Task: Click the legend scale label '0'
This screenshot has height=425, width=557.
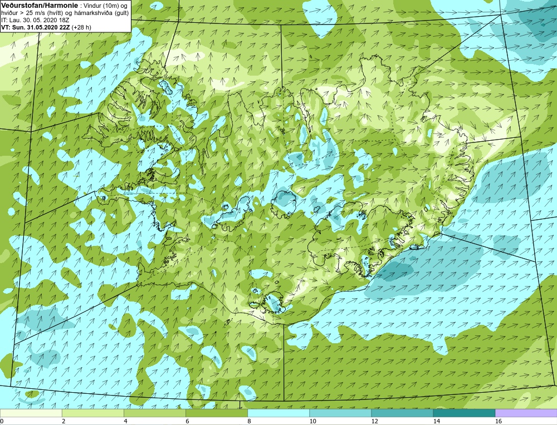Action: [x=2, y=421]
